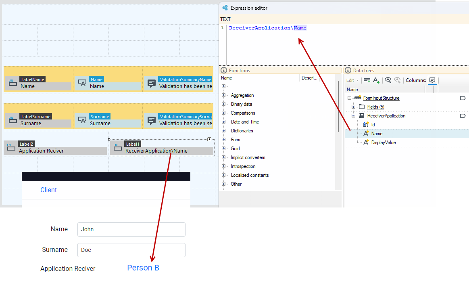Image resolution: width=469 pixels, height=287 pixels.
Task: Click the Id field type icon
Action: (366, 124)
